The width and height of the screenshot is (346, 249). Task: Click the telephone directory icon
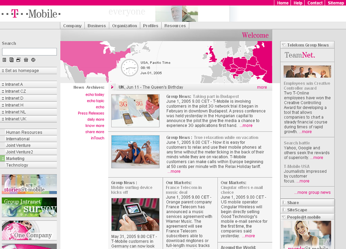tap(26, 60)
